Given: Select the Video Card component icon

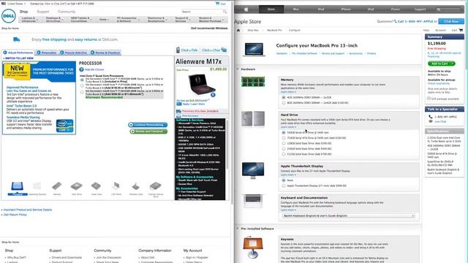Looking at the screenshot, I should 96,187.
